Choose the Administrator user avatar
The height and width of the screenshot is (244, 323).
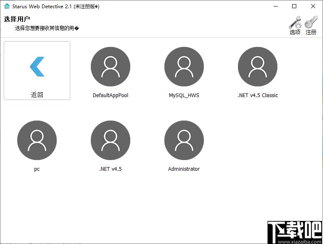click(184, 141)
